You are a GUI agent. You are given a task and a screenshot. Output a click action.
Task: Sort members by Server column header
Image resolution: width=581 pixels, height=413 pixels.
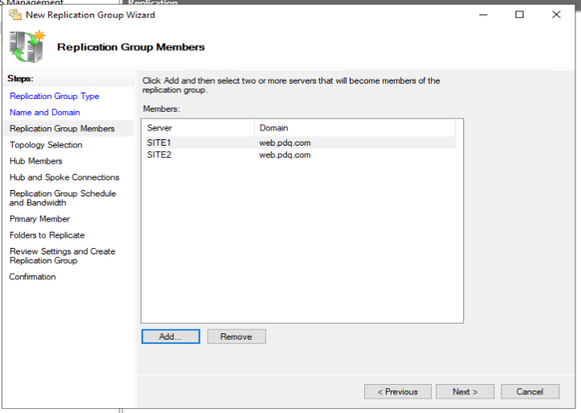198,128
